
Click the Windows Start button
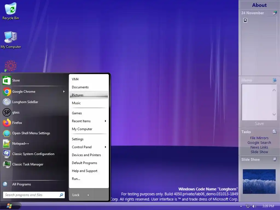[9, 206]
